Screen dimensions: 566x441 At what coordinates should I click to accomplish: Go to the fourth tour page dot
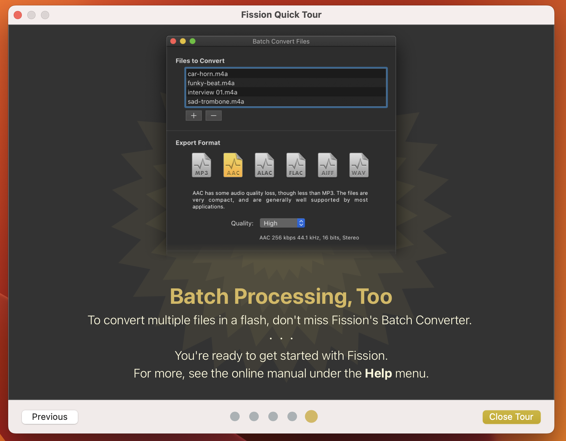292,416
